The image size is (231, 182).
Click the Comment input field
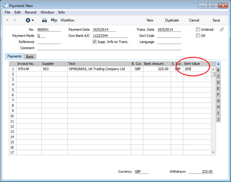(109, 48)
